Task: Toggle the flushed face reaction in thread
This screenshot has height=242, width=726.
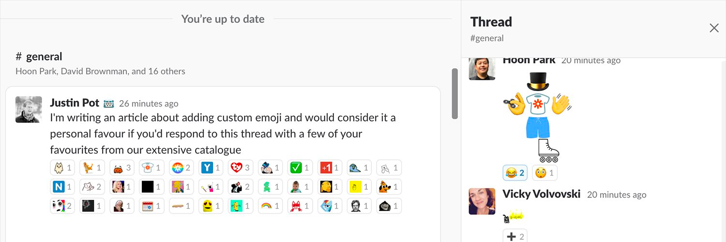Action: (x=544, y=172)
